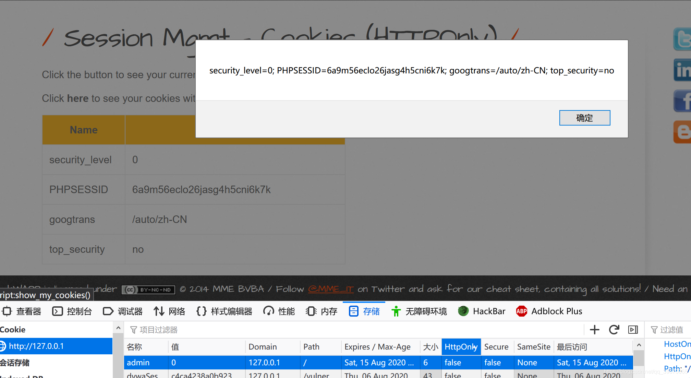The width and height of the screenshot is (691, 378).
Task: Click the 项目过滤器 filter input
Action: 353,330
